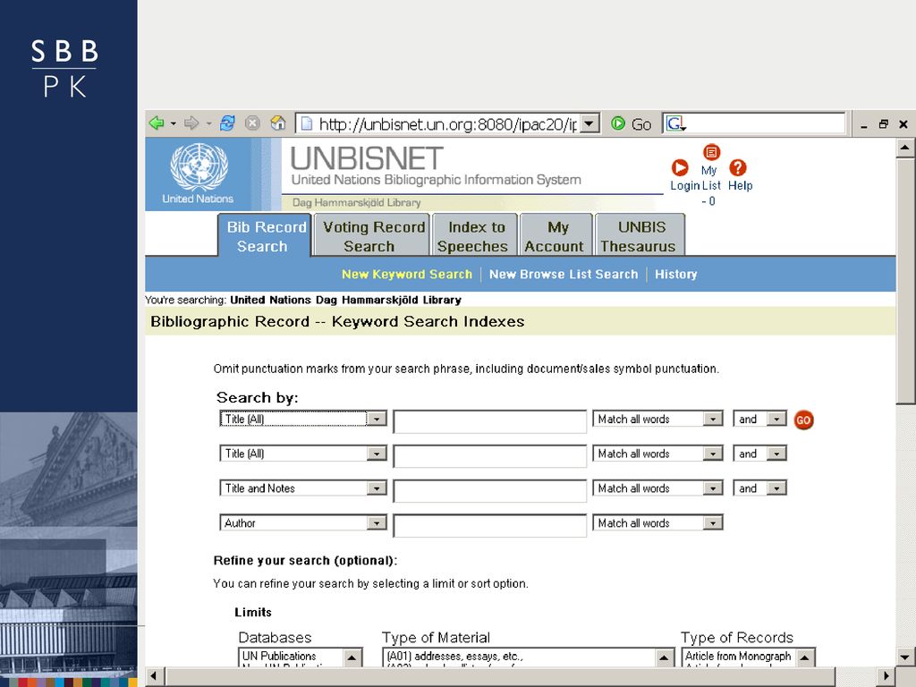Click the horizontal scrollbar thumb
Screen dimensions: 916x687
(499, 676)
